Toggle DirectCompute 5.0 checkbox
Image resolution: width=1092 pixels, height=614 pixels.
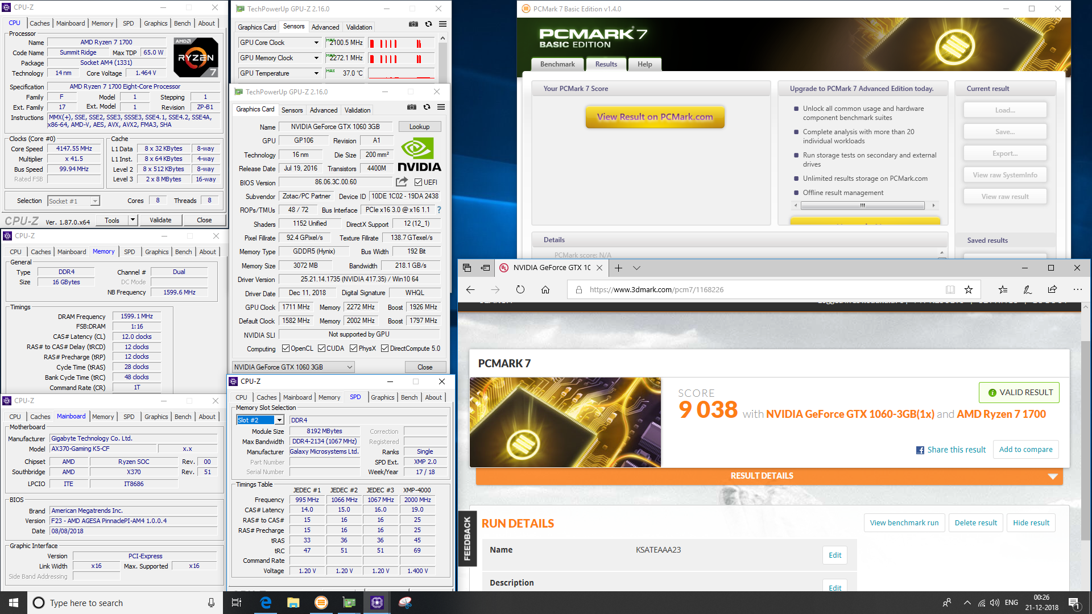point(384,349)
